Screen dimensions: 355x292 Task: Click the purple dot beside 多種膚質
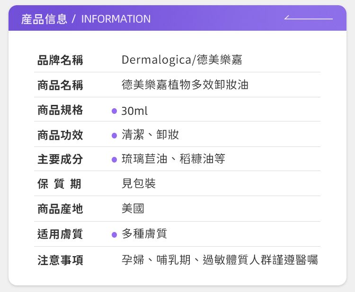(114, 234)
